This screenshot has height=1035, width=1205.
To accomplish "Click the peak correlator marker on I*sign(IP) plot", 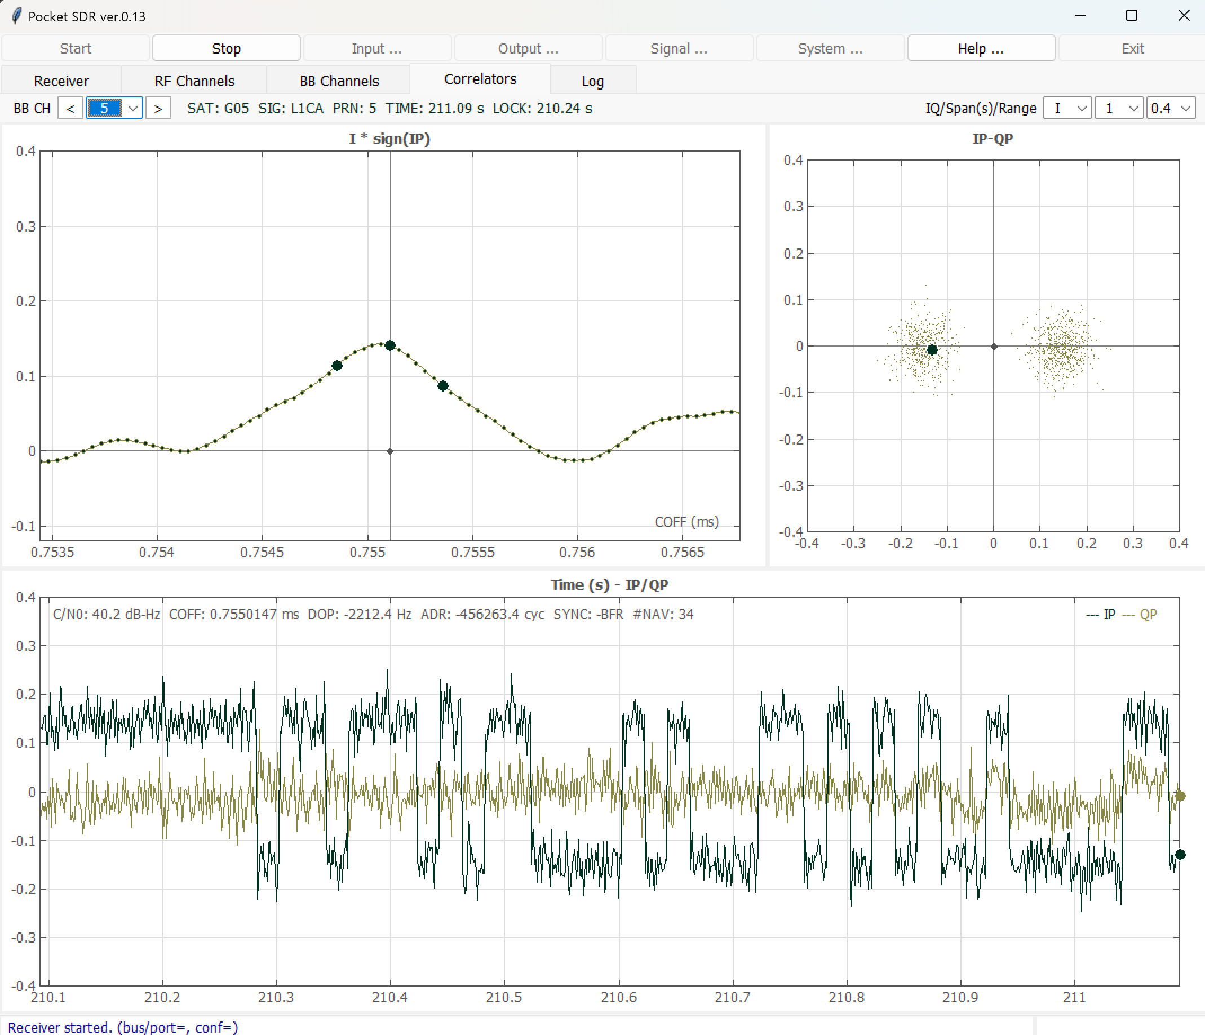I will pyautogui.click(x=390, y=345).
